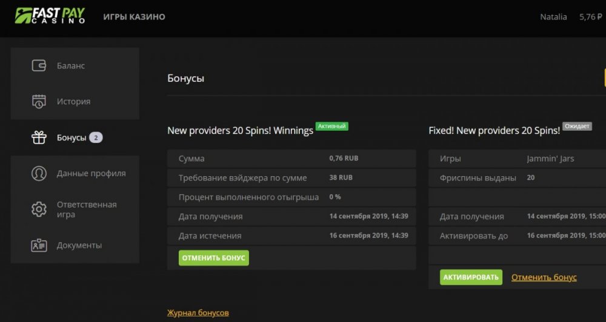The width and height of the screenshot is (606, 322).
Task: Click the bonus count badge showing 2
Action: 96,137
